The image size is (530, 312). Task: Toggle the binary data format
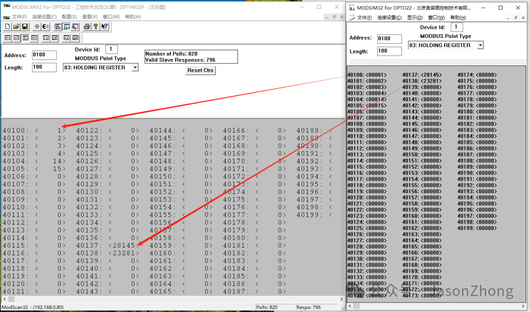[x=7, y=38]
